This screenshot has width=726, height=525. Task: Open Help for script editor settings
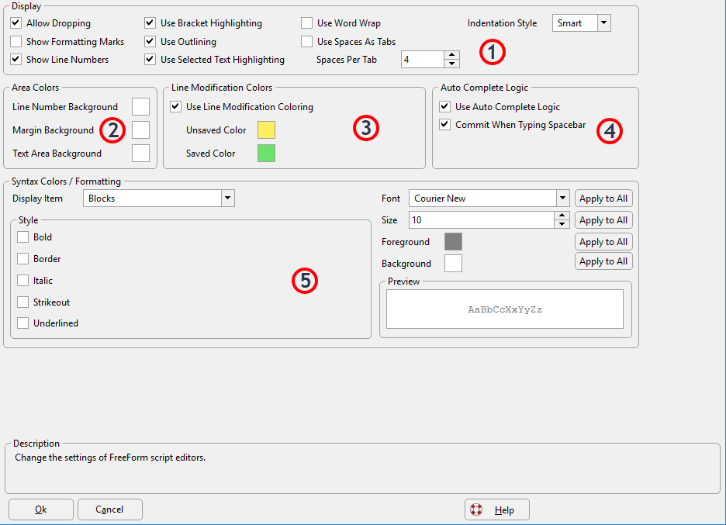coord(497,509)
